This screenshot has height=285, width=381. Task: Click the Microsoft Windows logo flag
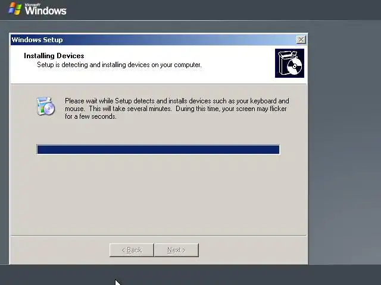click(x=15, y=8)
